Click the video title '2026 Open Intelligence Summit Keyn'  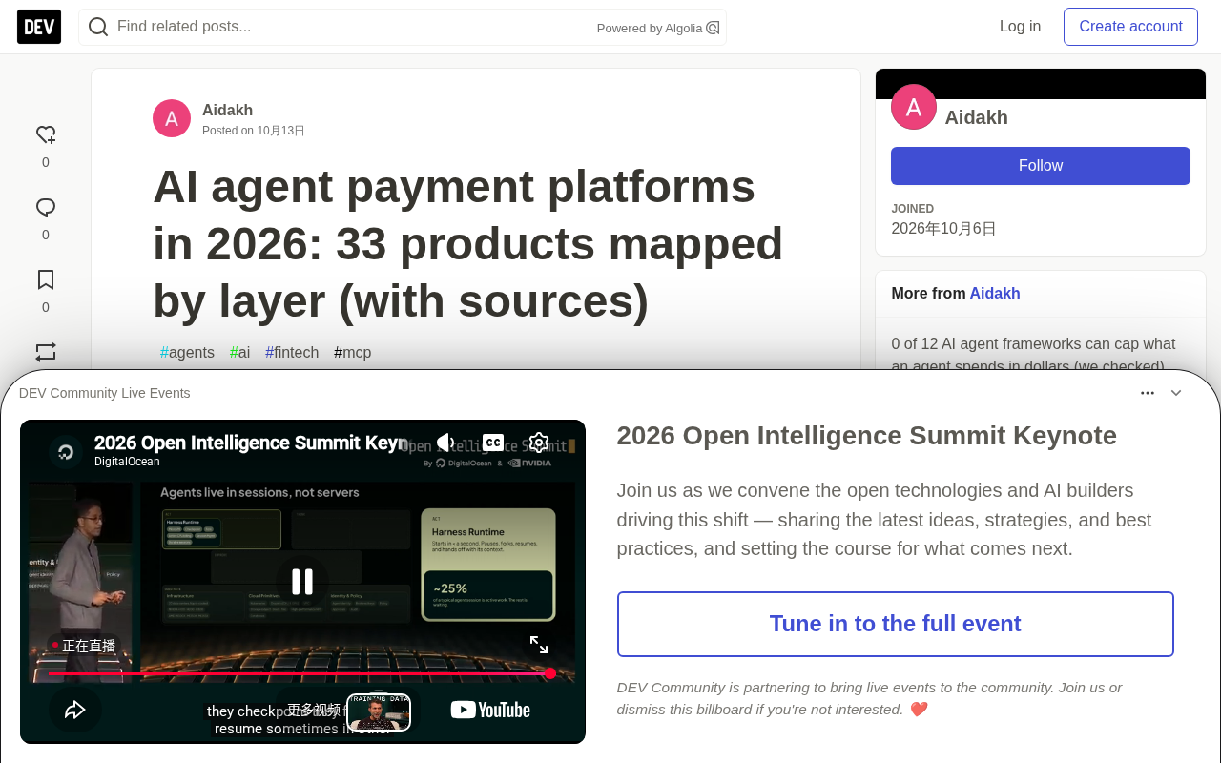click(x=251, y=443)
